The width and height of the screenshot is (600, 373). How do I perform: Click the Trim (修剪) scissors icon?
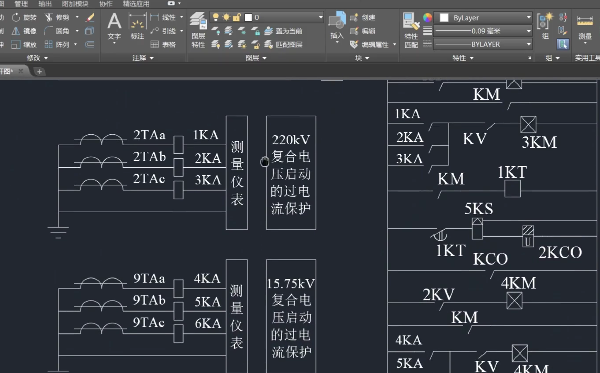click(x=49, y=18)
